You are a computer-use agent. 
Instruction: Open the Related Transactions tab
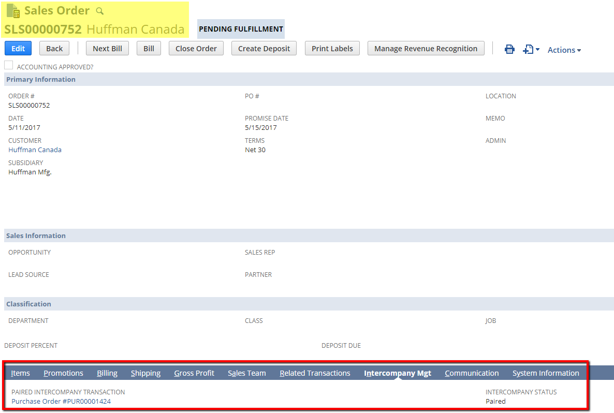click(315, 373)
